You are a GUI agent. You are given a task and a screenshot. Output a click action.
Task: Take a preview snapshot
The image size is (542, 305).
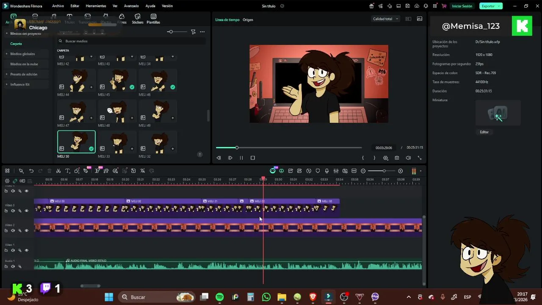tap(397, 158)
